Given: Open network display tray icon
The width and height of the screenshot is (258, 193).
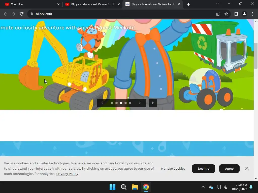Looking at the screenshot, I should click(219, 187).
